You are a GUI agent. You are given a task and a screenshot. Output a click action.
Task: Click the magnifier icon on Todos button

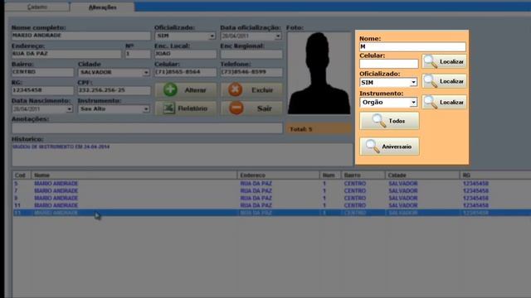378,121
